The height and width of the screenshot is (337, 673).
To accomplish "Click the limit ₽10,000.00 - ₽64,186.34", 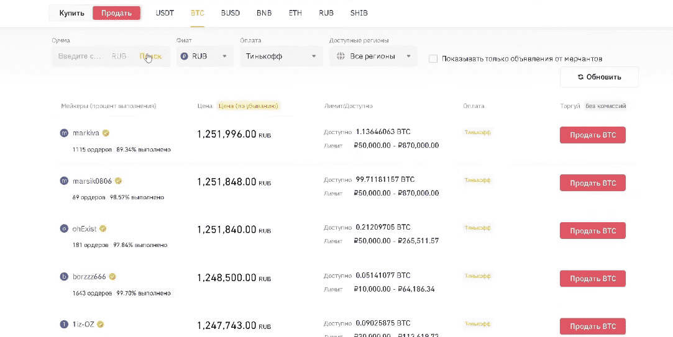I will (x=394, y=289).
